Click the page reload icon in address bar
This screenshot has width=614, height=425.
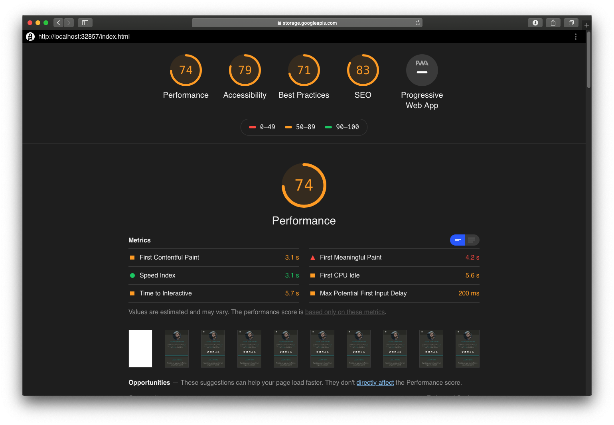coord(418,23)
